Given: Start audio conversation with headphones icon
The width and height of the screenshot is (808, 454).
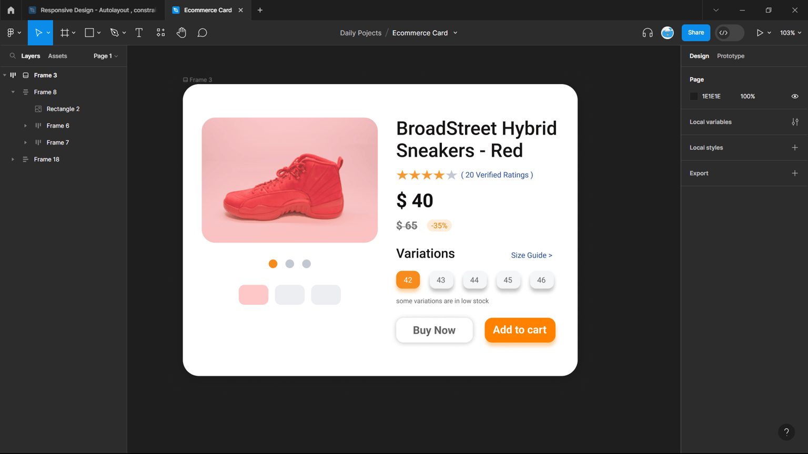Looking at the screenshot, I should pyautogui.click(x=648, y=33).
